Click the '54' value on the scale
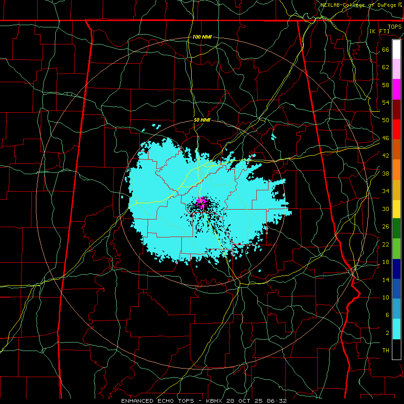This screenshot has height=404, width=404. click(386, 102)
